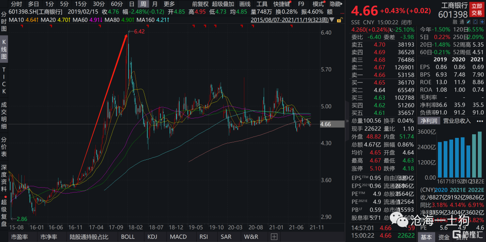Switch chart to 日 daily period

[x=131, y=4]
